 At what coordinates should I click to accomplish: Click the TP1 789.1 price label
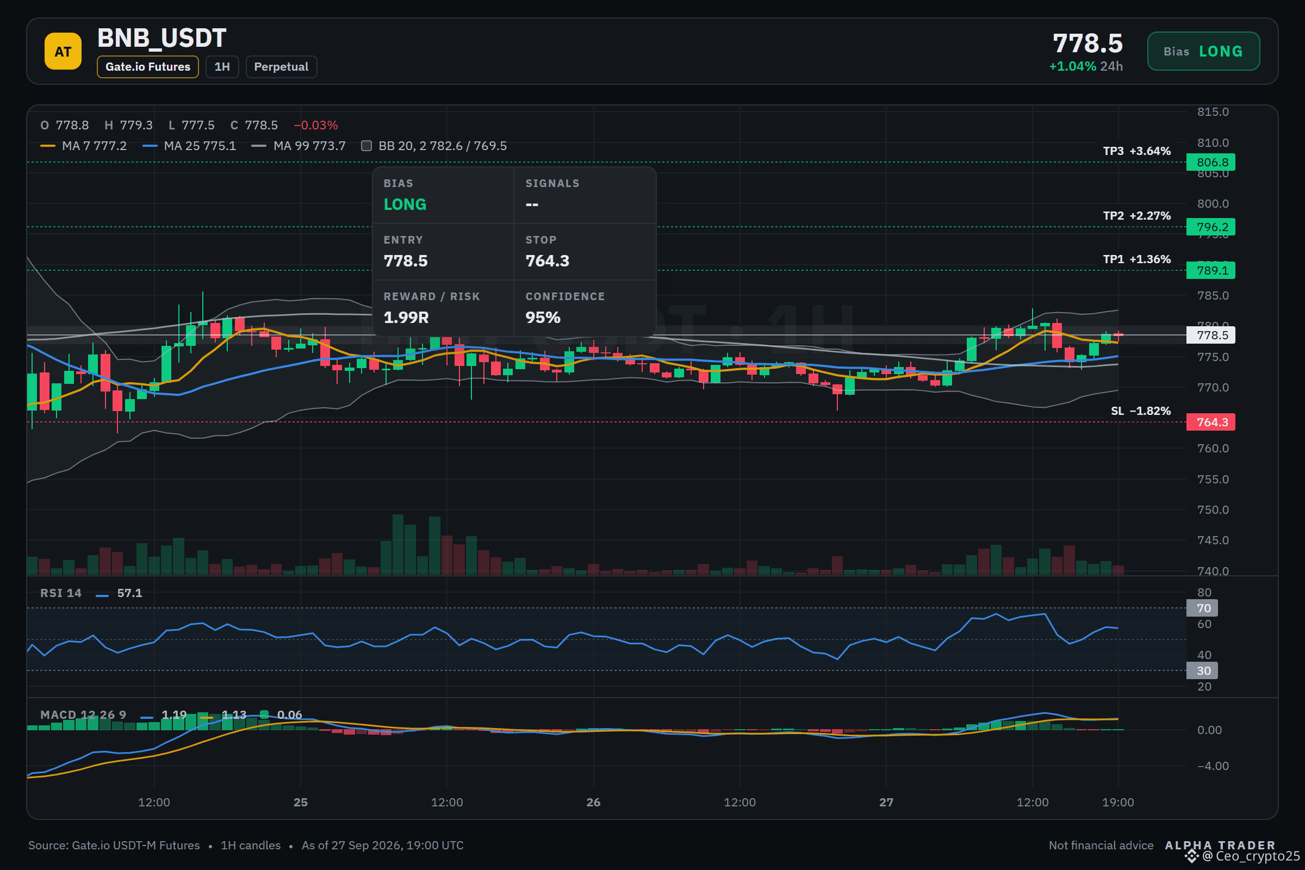point(1210,270)
